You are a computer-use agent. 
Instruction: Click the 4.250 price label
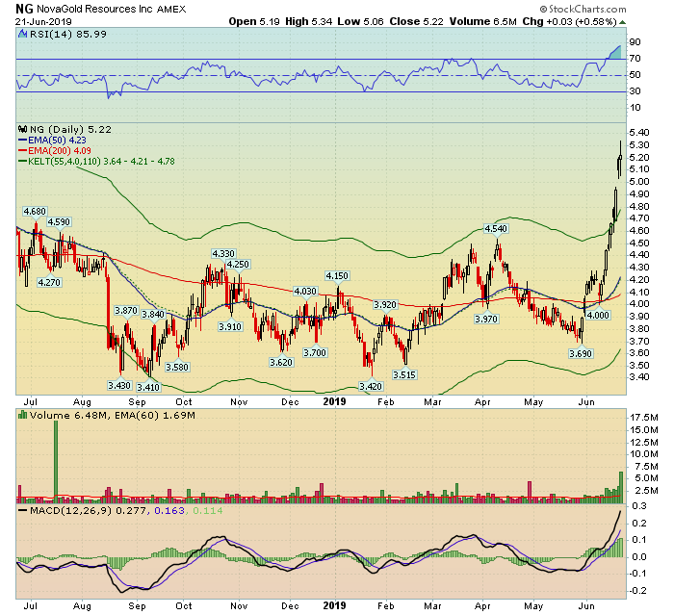pyautogui.click(x=238, y=265)
